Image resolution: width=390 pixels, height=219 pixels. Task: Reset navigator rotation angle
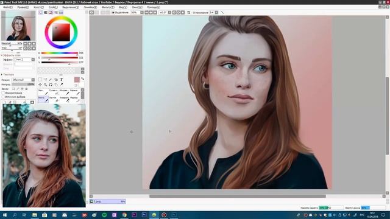(x=34, y=48)
